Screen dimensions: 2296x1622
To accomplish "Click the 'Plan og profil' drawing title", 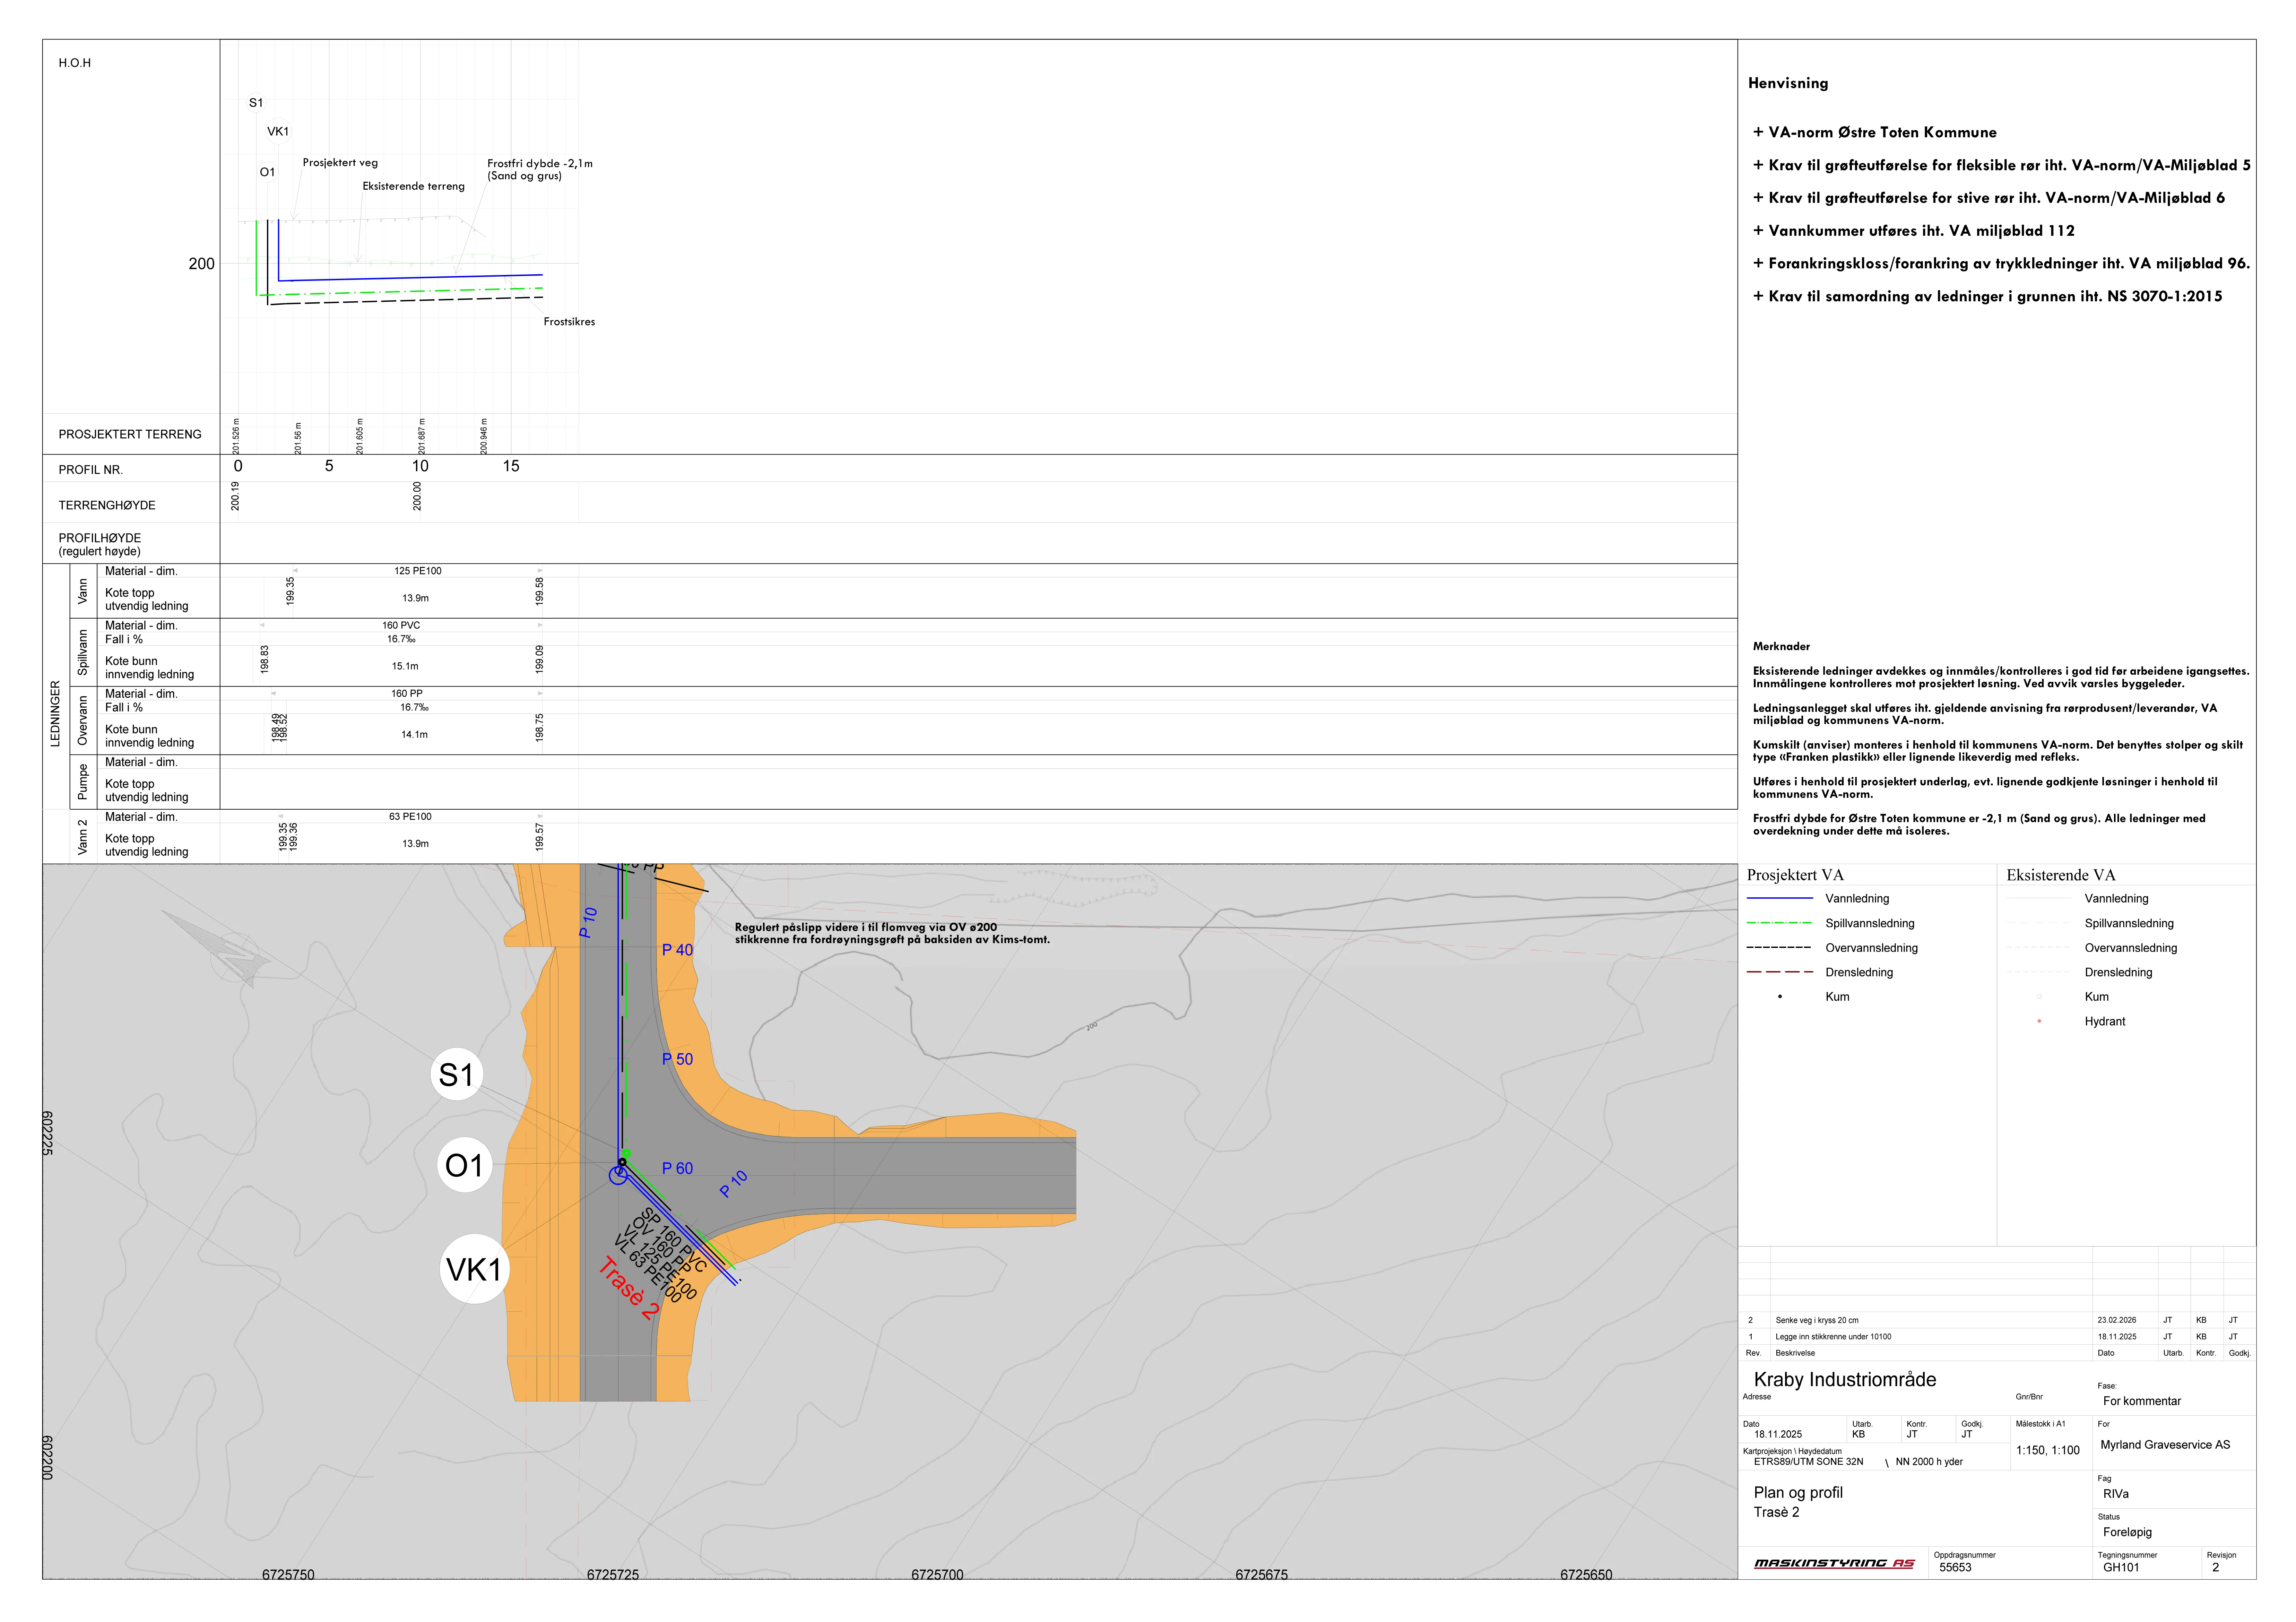I will (1798, 1493).
